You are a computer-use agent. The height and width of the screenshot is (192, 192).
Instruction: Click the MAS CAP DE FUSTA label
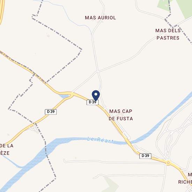pyautogui.click(x=121, y=115)
